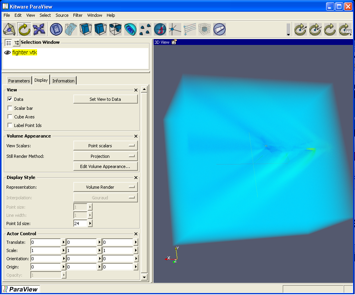Open the Representation Volume Render dropdown
The width and height of the screenshot is (355, 295).
[x=105, y=187]
